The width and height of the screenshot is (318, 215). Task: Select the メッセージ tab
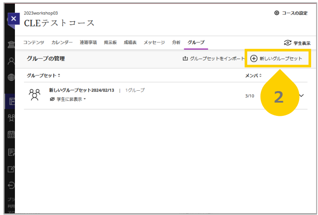(x=154, y=42)
